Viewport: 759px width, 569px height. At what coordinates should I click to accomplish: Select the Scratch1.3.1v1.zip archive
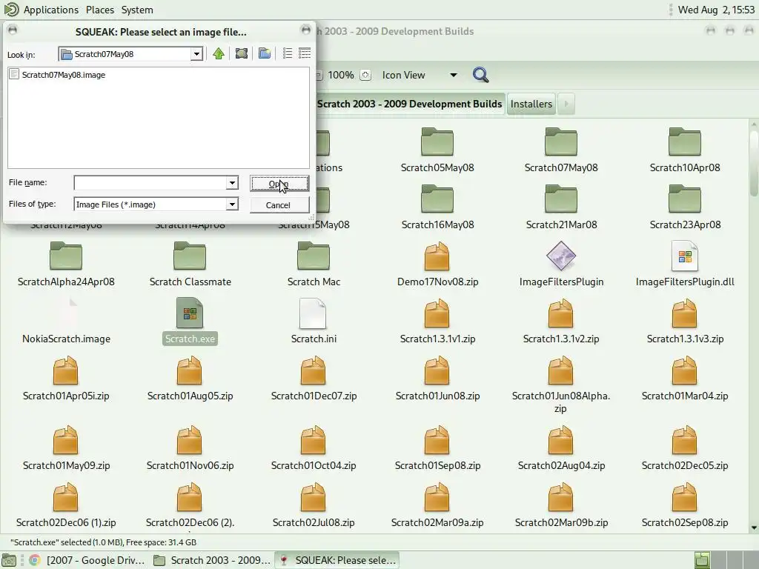[437, 322]
